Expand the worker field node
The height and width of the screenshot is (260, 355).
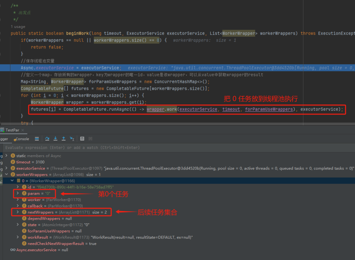point(18,199)
